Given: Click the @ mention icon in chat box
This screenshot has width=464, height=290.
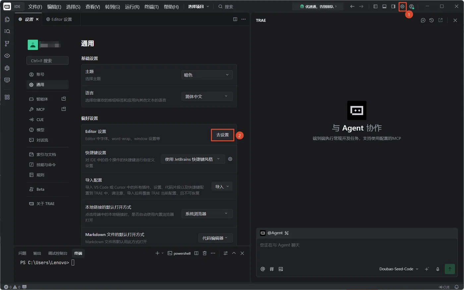Looking at the screenshot, I should [263, 269].
